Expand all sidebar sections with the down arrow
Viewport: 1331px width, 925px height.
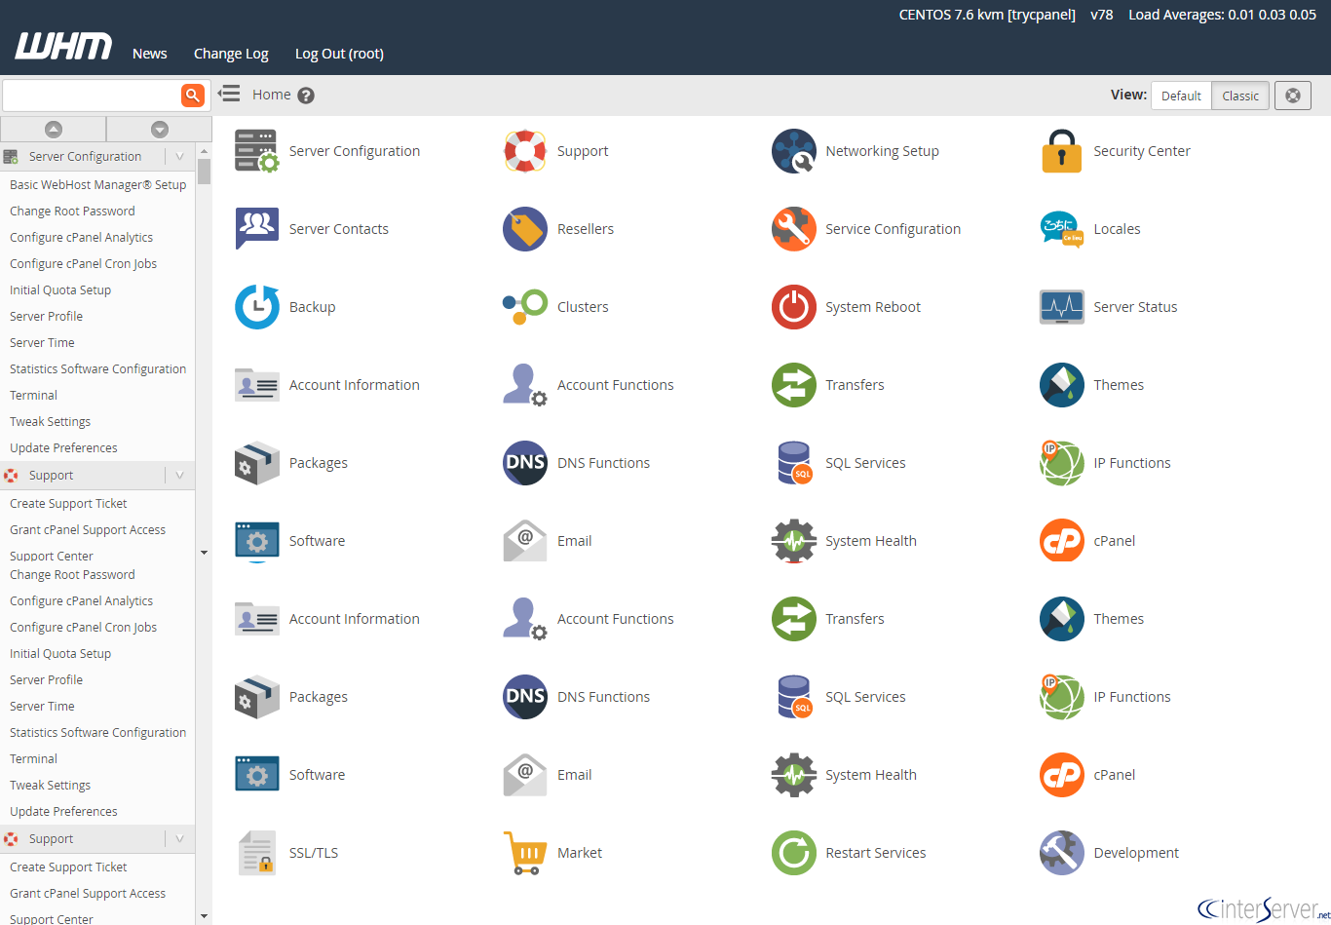coord(160,129)
